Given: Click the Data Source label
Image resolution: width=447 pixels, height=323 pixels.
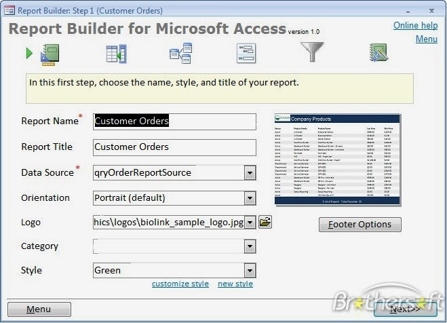Looking at the screenshot, I should point(47,173).
